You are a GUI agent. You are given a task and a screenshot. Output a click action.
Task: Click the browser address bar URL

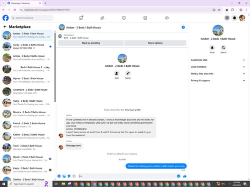[x=47, y=10]
